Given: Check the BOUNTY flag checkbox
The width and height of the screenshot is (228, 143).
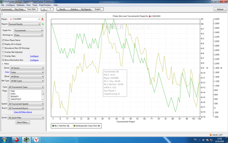Looking at the screenshot, I should (9, 96).
